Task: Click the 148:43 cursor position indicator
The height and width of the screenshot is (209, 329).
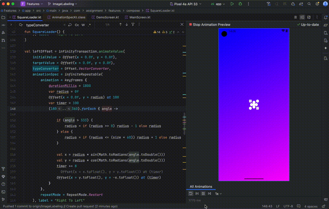Action: (267, 206)
